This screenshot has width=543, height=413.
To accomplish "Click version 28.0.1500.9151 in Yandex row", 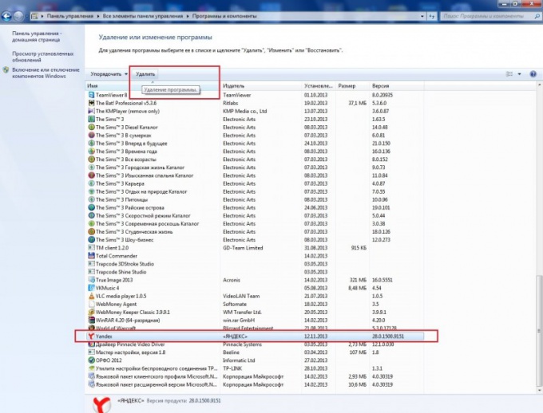I will (x=388, y=336).
